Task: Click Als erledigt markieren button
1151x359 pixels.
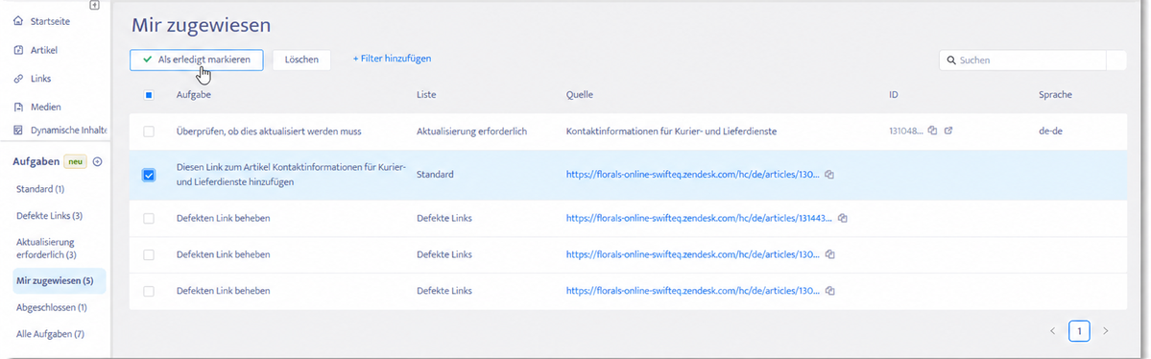Action: coord(196,60)
